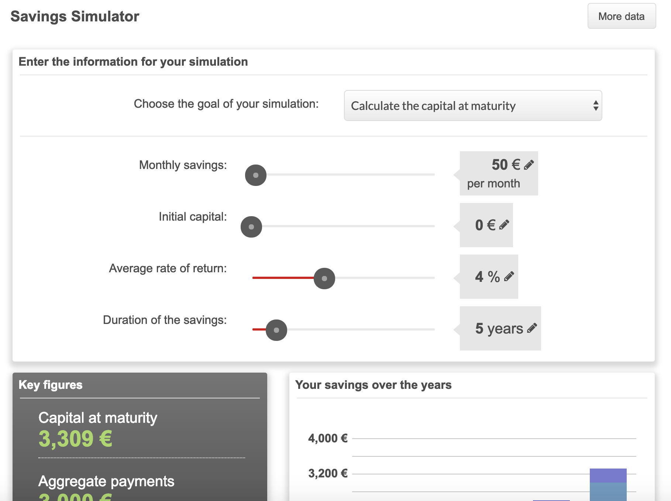
Task: Edit savings duration via its pencil icon
Action: click(x=531, y=328)
